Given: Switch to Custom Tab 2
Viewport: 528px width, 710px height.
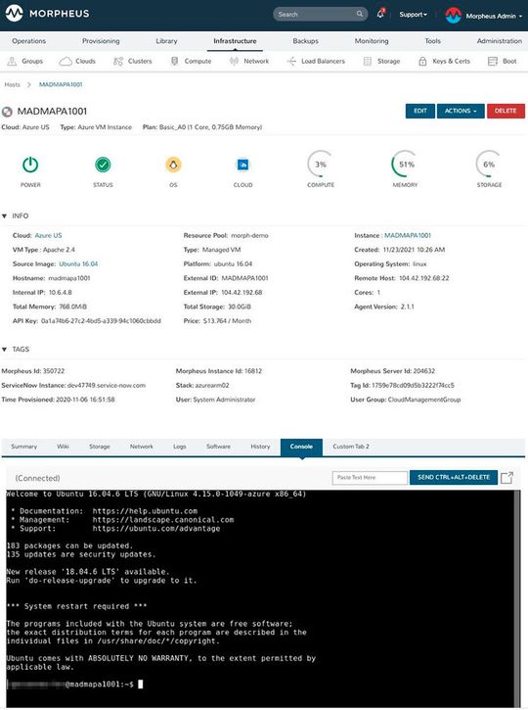Looking at the screenshot, I should (351, 447).
